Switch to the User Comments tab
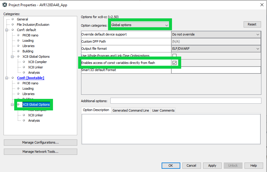This screenshot has width=267, height=172. 163,110
